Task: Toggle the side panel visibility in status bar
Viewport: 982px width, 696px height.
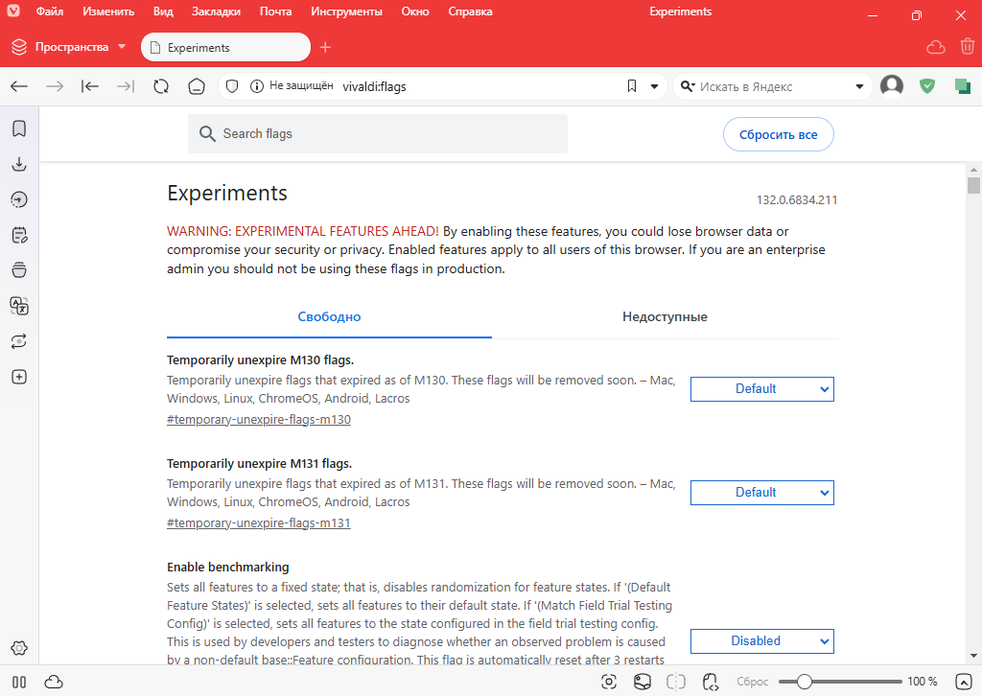Action: point(19,682)
